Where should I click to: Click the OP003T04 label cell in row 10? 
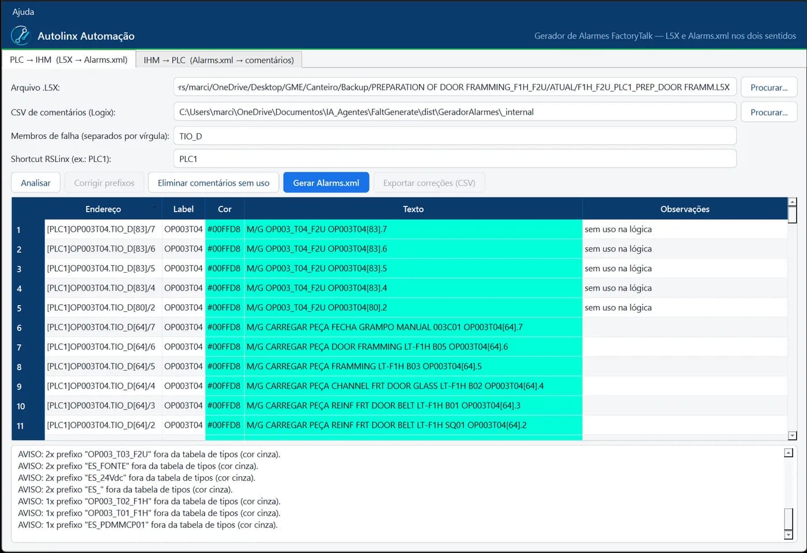point(183,405)
